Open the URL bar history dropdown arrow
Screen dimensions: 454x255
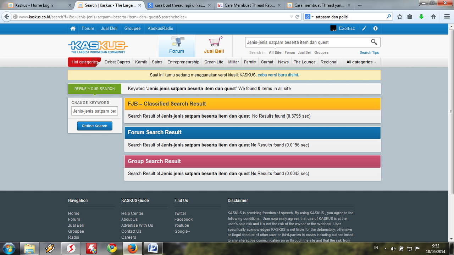(x=291, y=17)
